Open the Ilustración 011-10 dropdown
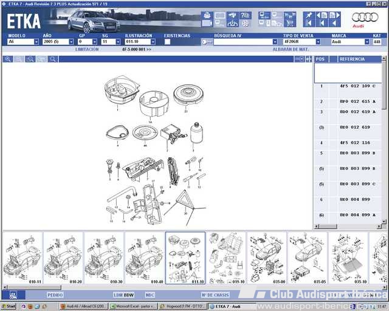The image size is (389, 311). (153, 42)
